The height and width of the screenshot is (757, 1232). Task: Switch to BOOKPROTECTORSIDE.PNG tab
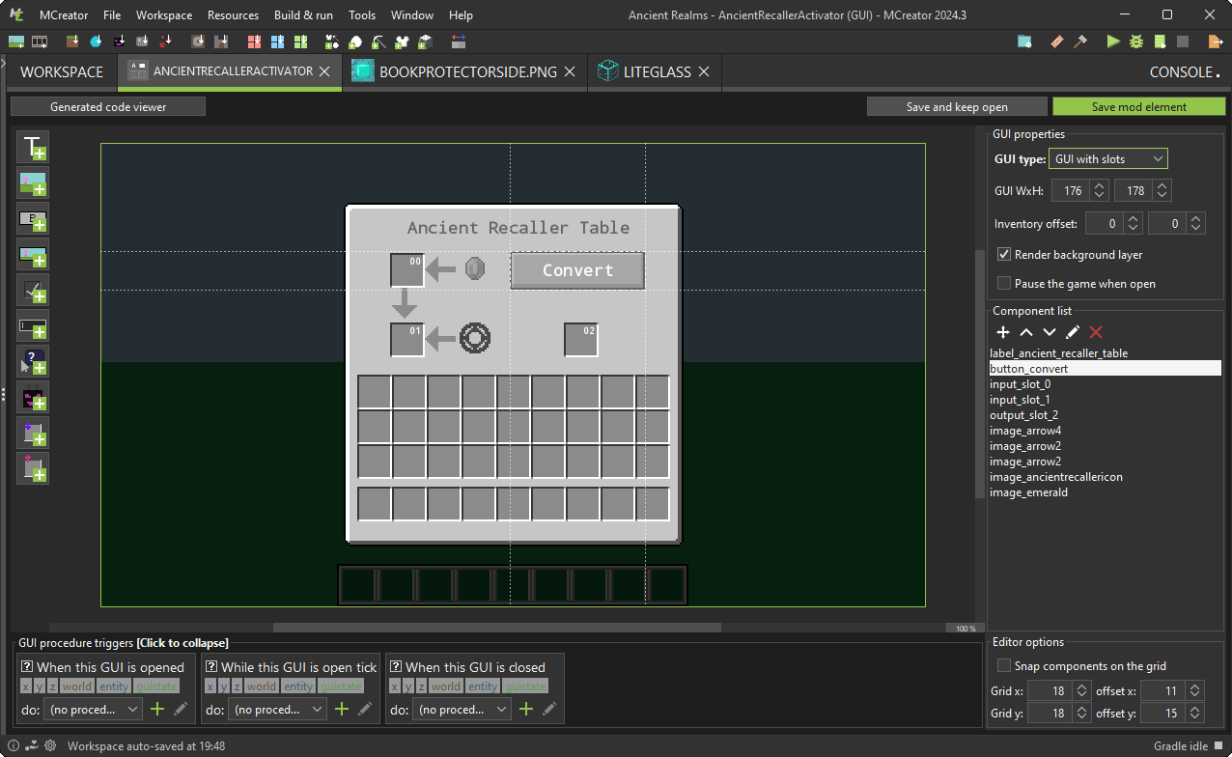(464, 72)
